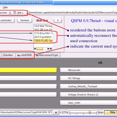Click the Alle L. button
117x117 pixels.
19,13
